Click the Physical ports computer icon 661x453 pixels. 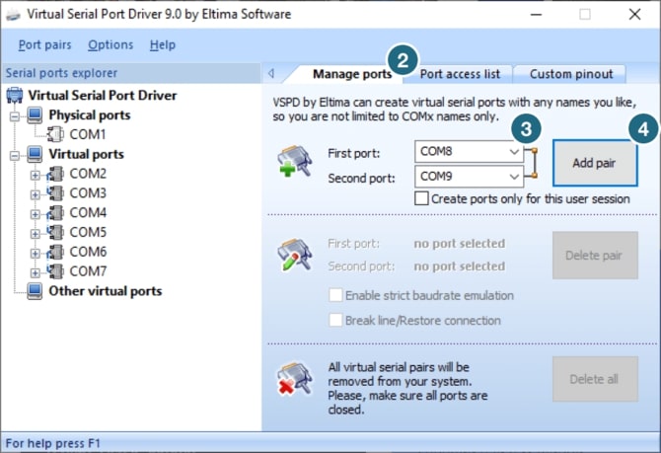[35, 114]
